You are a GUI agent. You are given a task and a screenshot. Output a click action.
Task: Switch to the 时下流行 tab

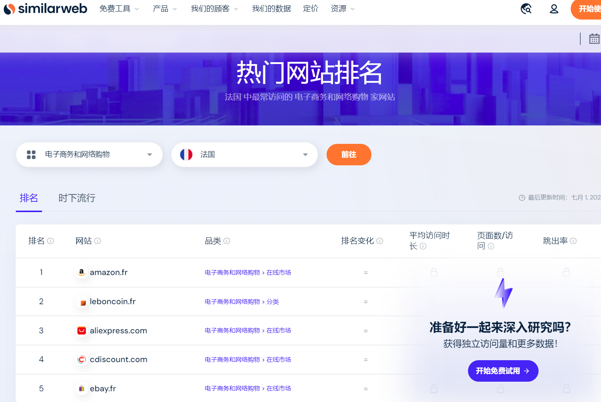coord(77,198)
